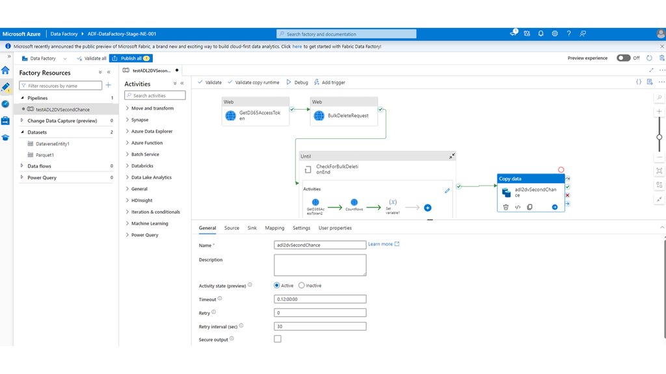Image resolution: width=666 pixels, height=374 pixels.
Task: Open the Manage toolbox hub
Action: 5,121
